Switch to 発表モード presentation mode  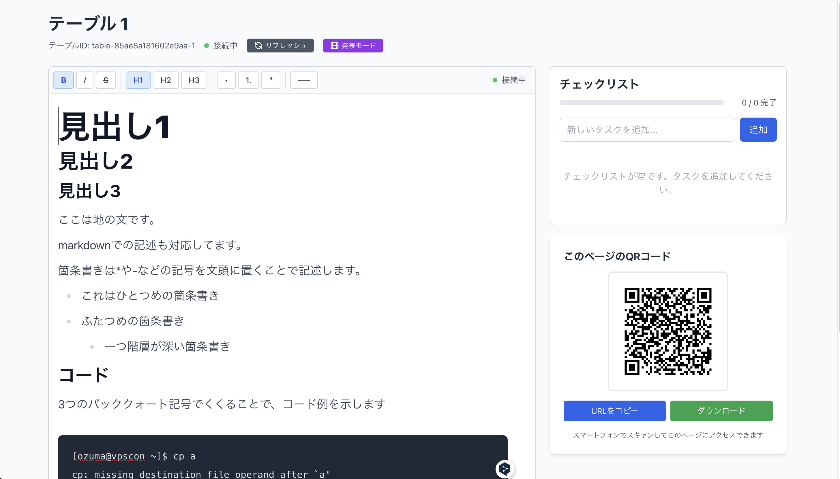[353, 46]
